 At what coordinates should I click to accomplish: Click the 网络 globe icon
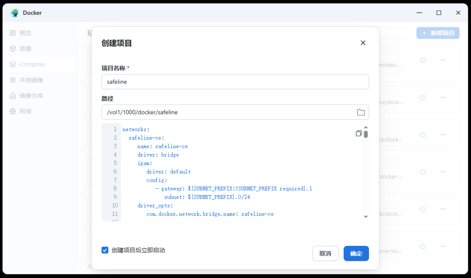pyautogui.click(x=13, y=111)
